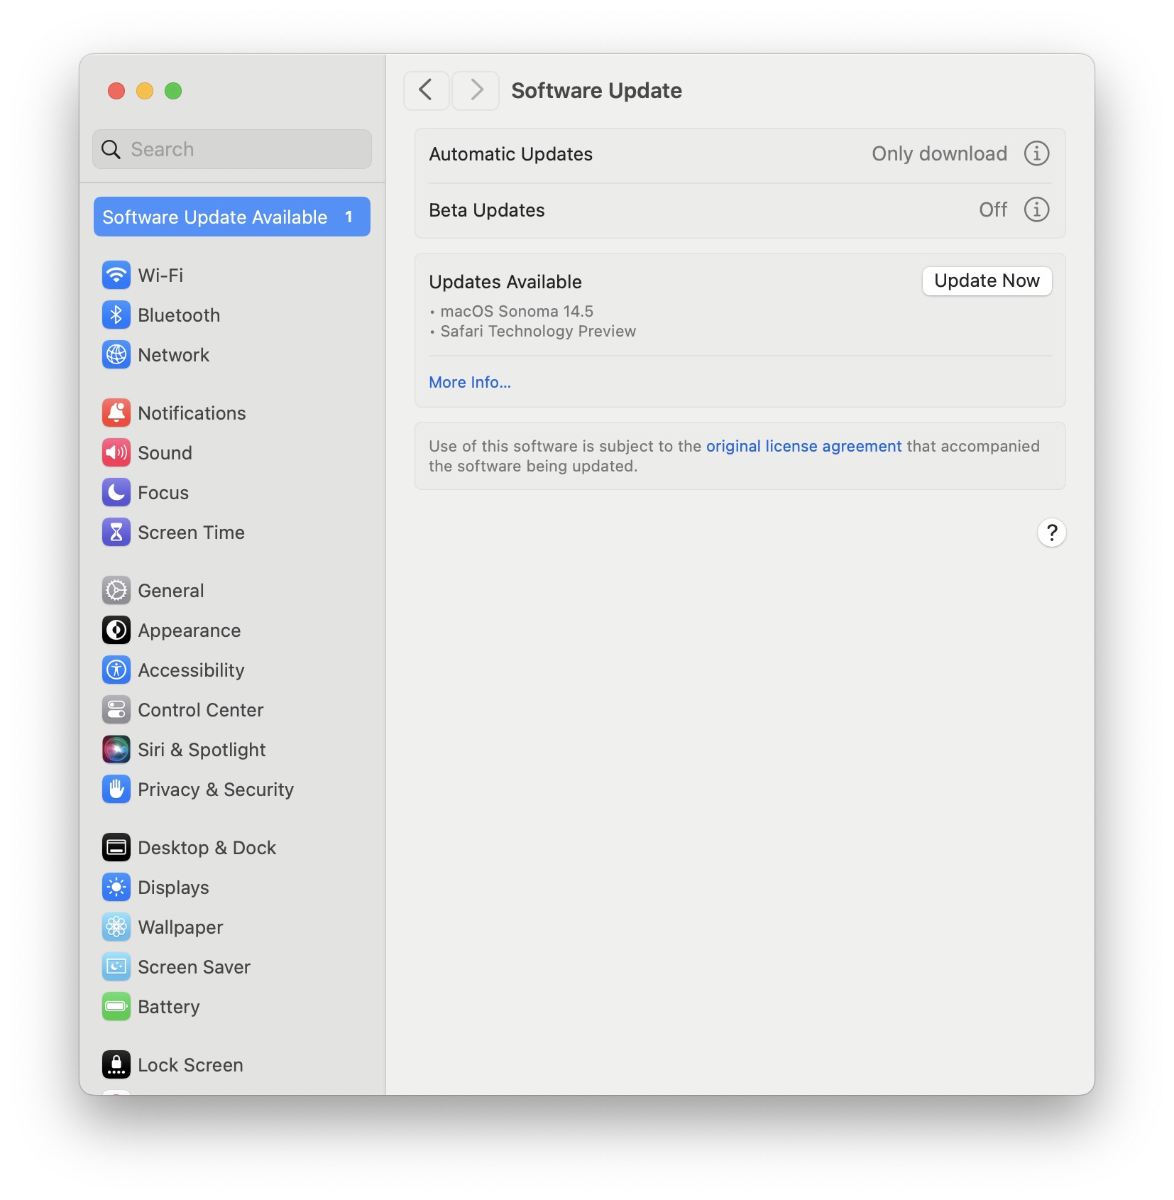Click the Update Now button

coord(987,281)
